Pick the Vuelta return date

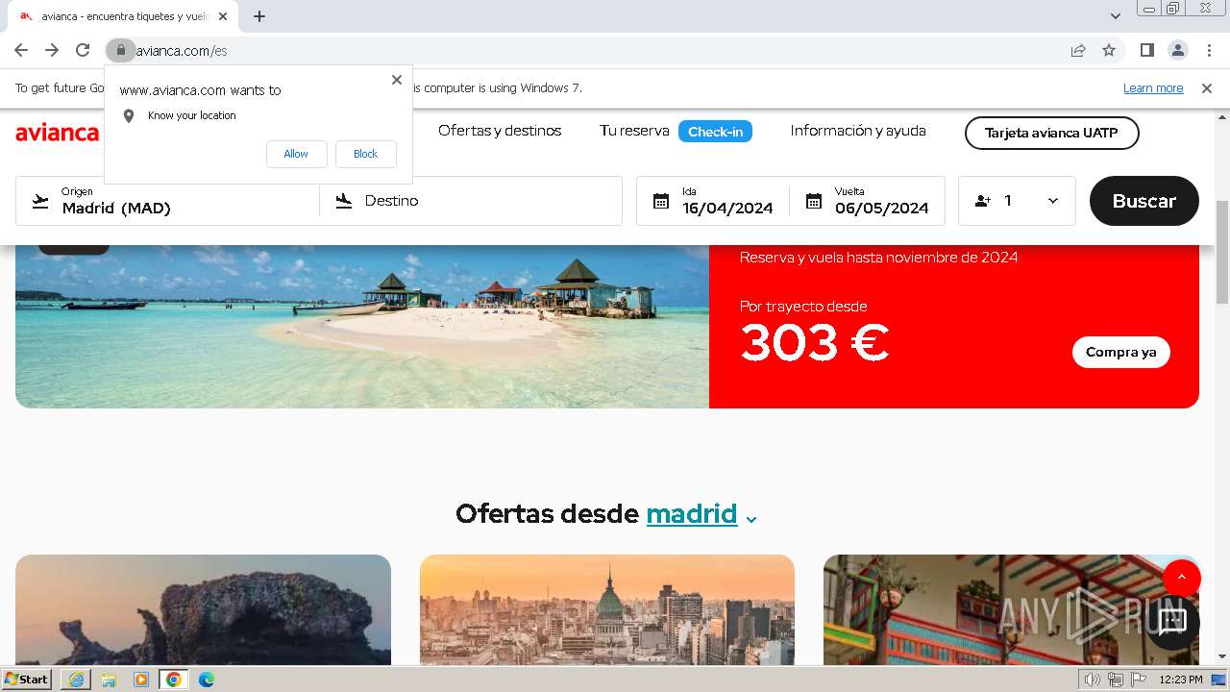coord(868,201)
